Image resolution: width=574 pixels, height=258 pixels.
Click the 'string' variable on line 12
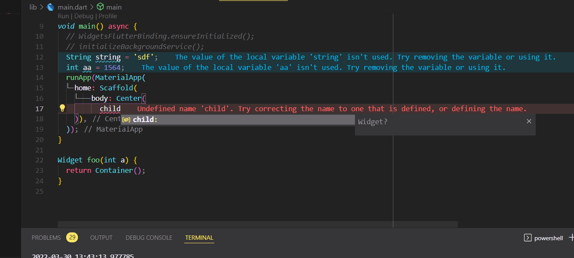pyautogui.click(x=108, y=57)
